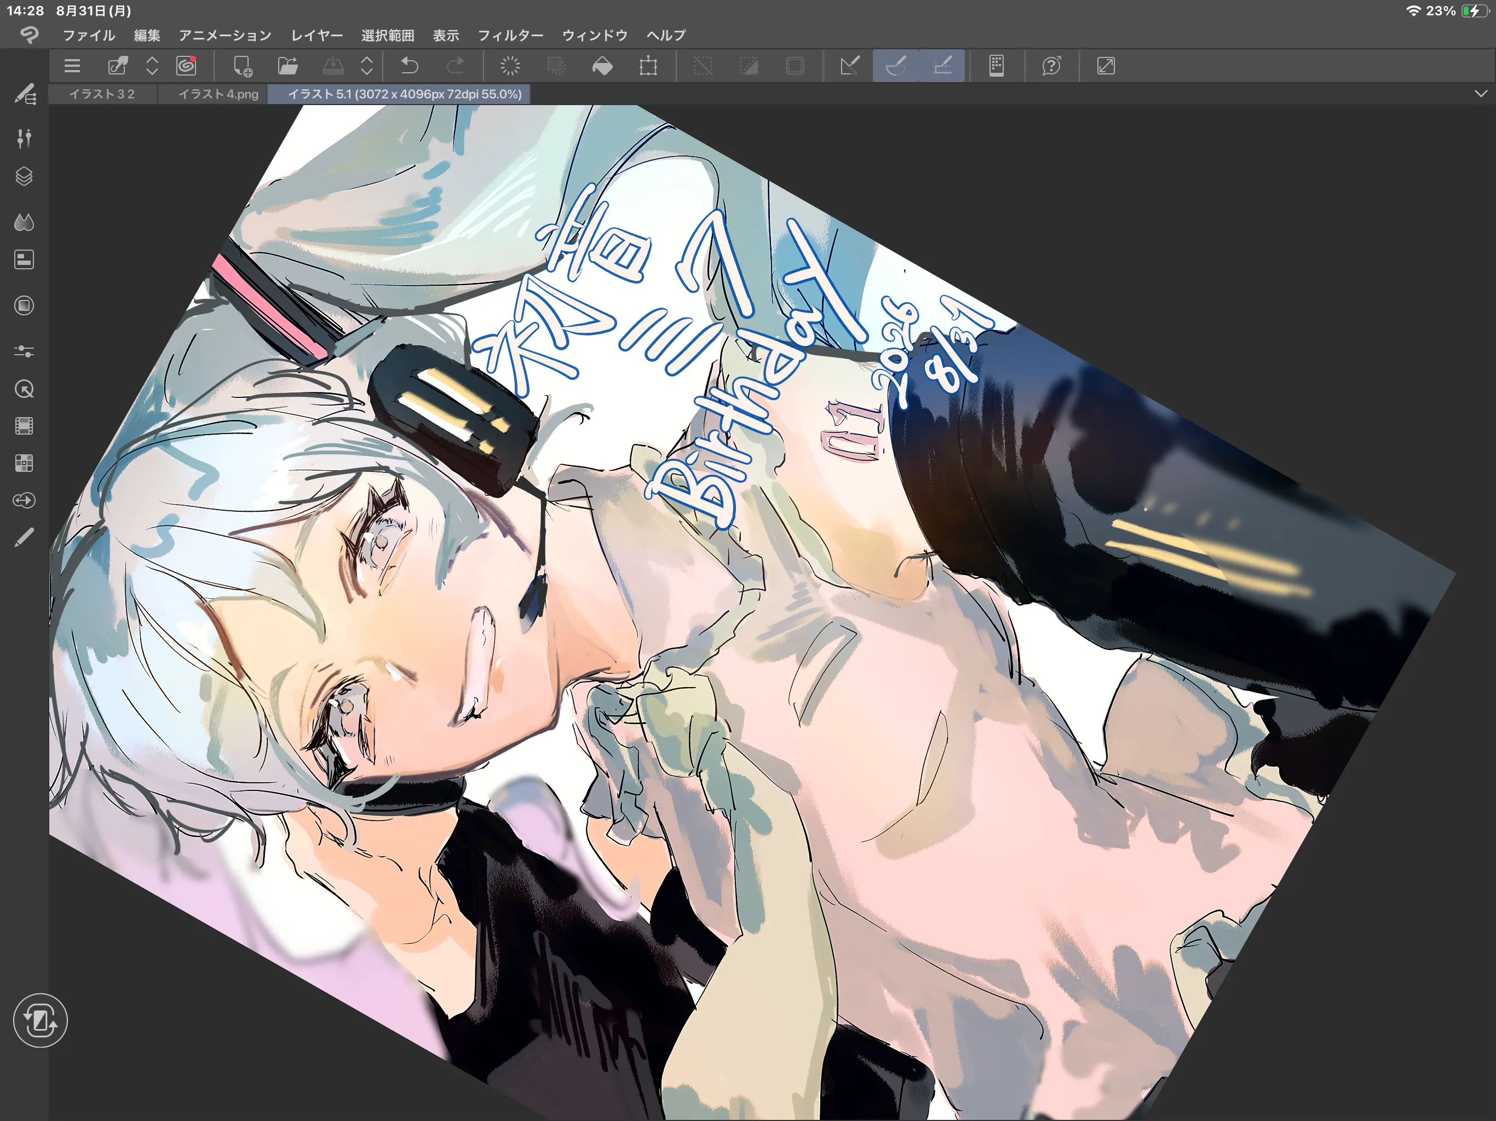The image size is (1496, 1121).
Task: Open the Sub Tool palette icon
Action: [x=24, y=95]
